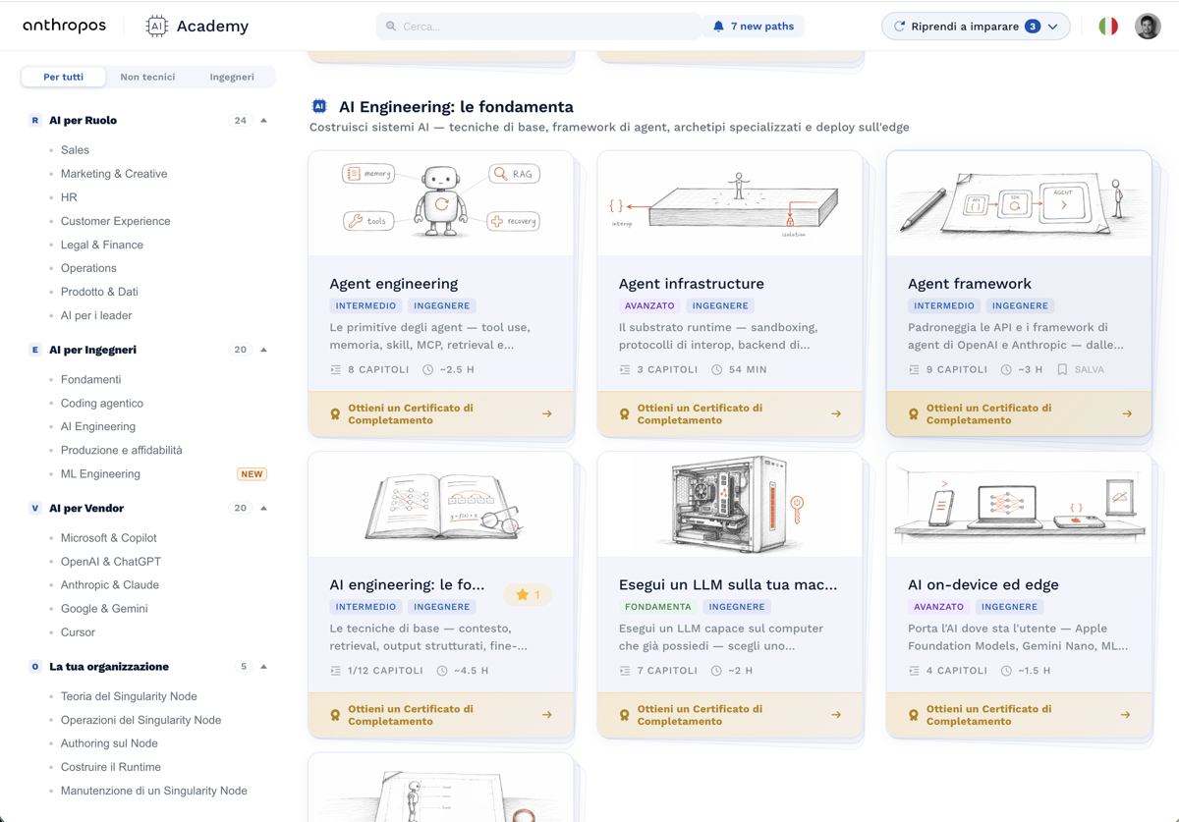Image resolution: width=1179 pixels, height=822 pixels.
Task: Click the bookmark Salva icon on Agent framework
Action: pos(1062,370)
